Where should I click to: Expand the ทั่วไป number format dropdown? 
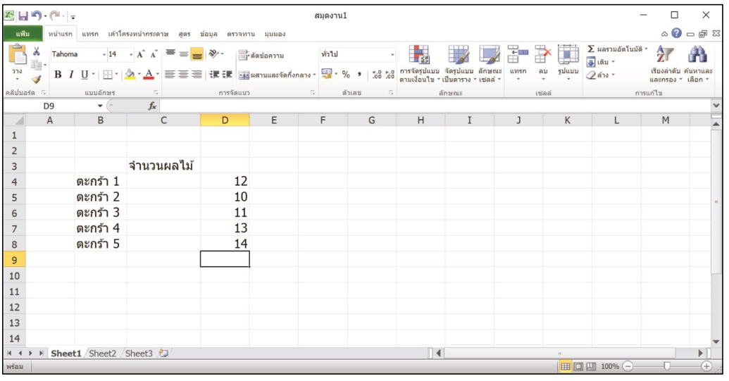[x=393, y=54]
